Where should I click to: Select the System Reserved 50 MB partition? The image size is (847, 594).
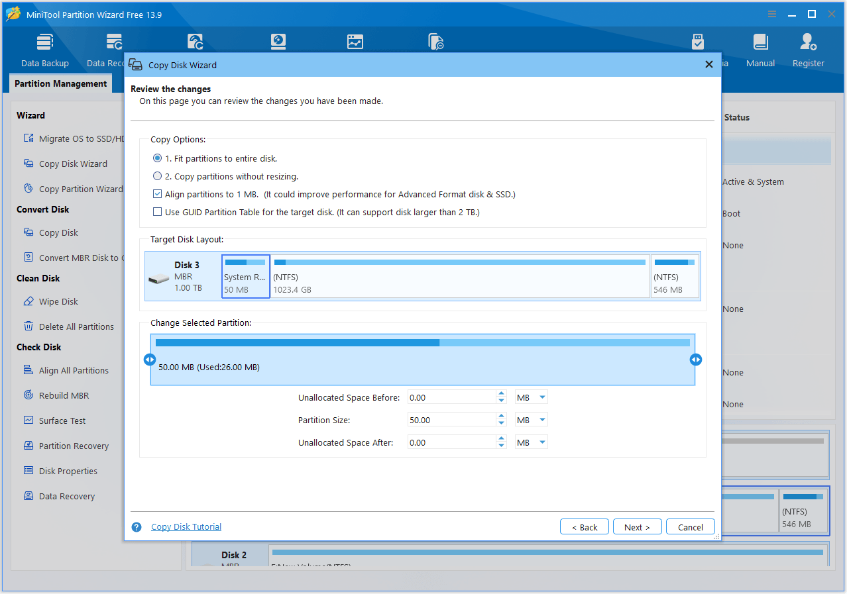246,276
